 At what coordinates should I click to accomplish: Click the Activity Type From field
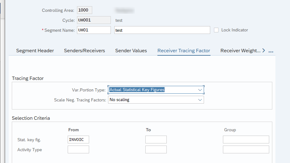coord(78,150)
